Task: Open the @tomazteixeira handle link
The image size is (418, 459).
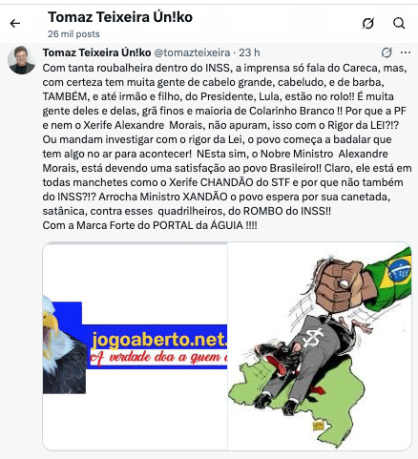Action: coord(192,52)
